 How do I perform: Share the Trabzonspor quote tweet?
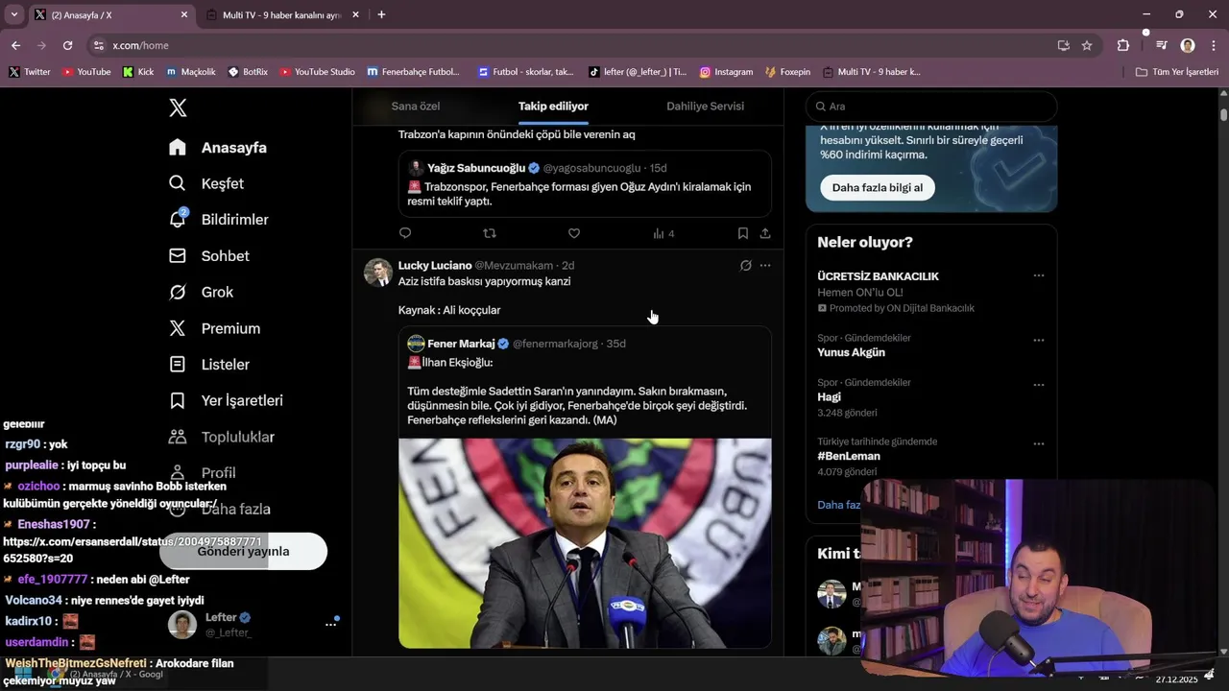[765, 233]
